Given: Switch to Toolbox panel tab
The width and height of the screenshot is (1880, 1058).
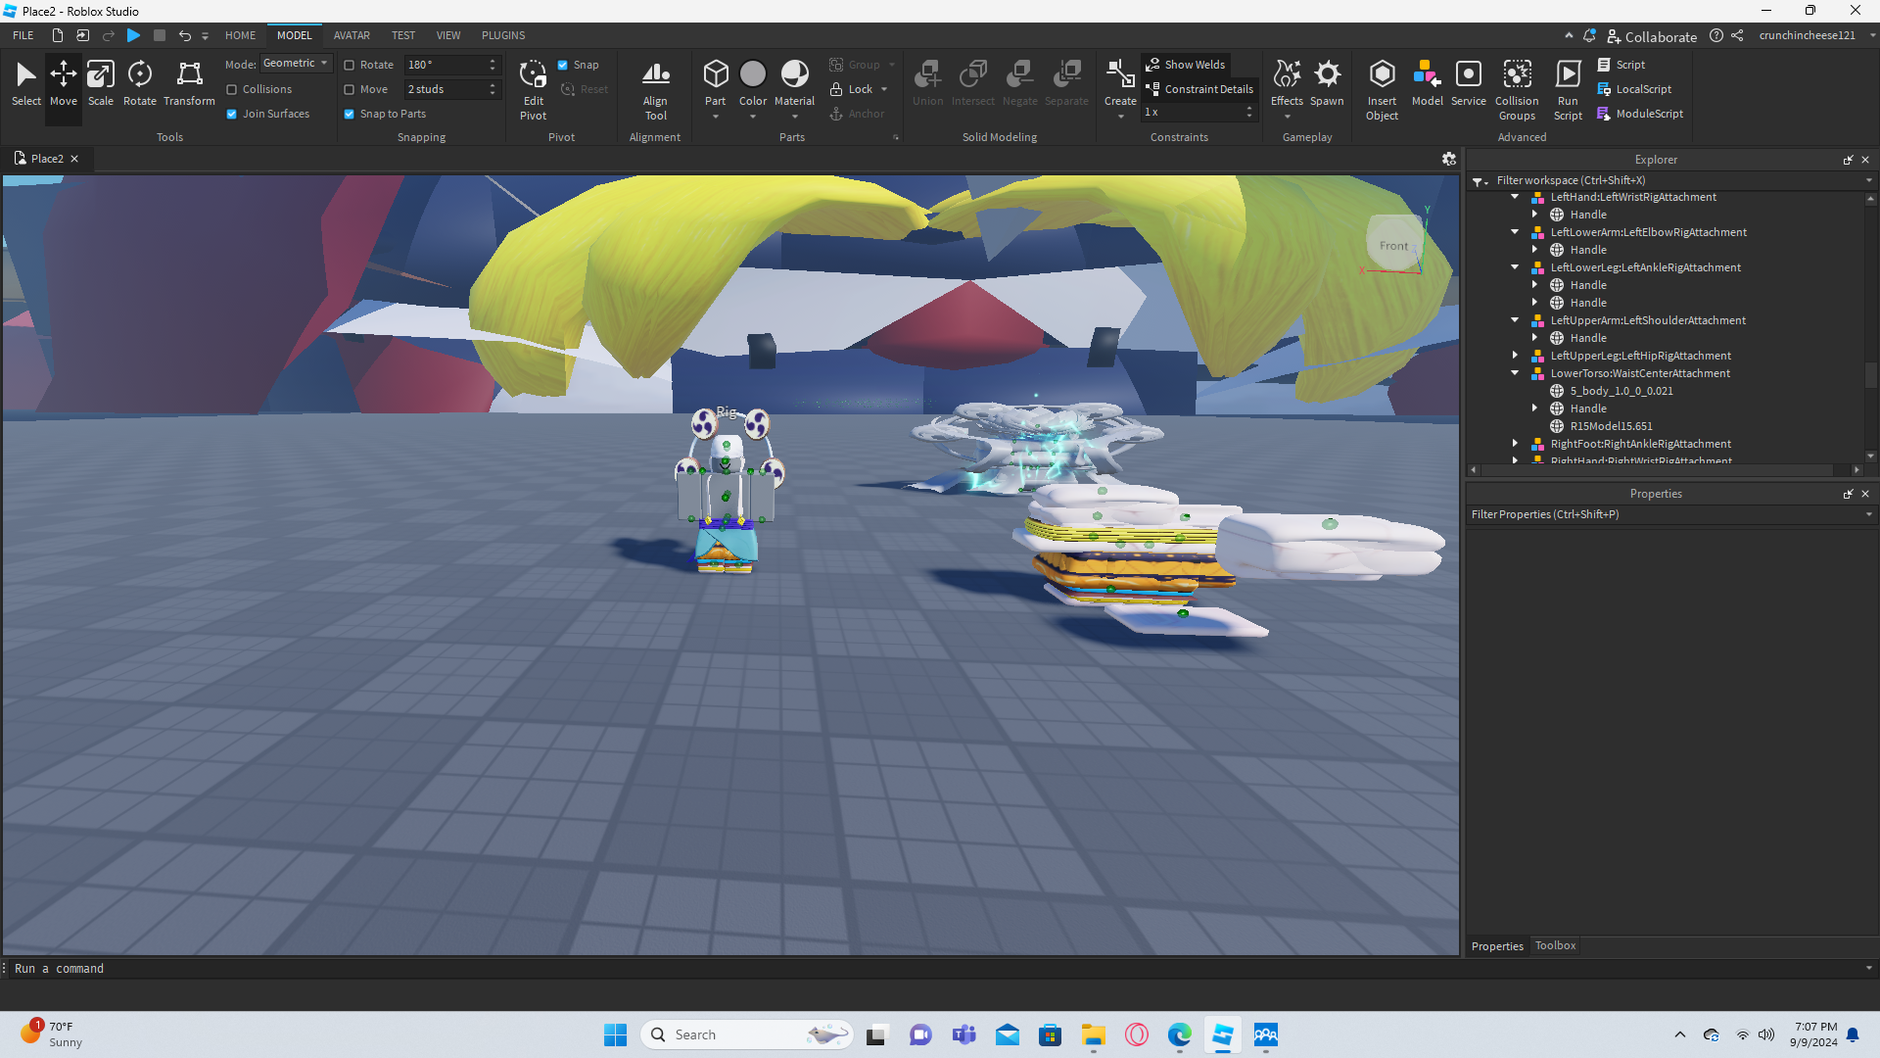Looking at the screenshot, I should 1555,945.
